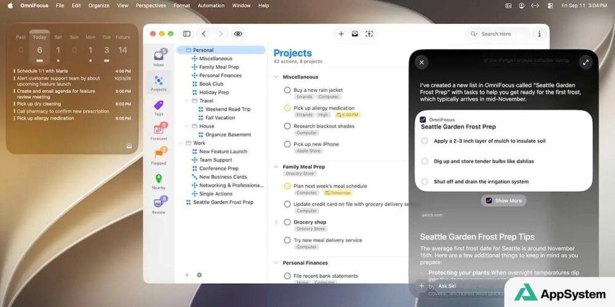Check Shut off and drain irrigation system
Image resolution: width=615 pixels, height=307 pixels.
tap(424, 182)
